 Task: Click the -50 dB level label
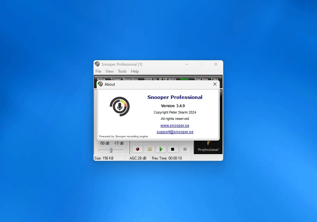(104, 143)
